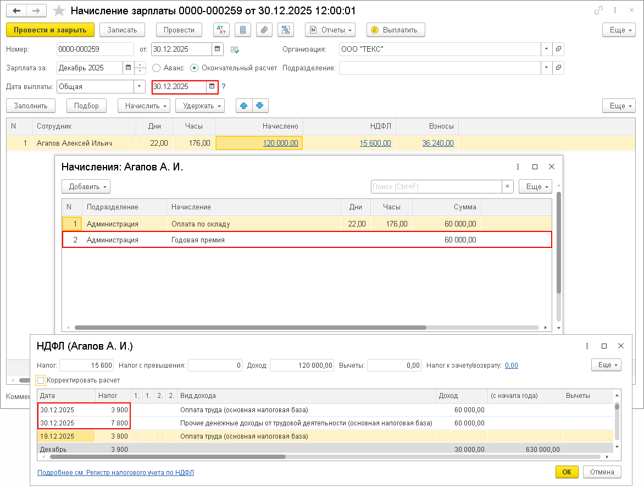Maximize the Начисления window

[x=535, y=167]
